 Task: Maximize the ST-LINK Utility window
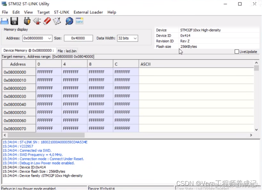pos(240,4)
